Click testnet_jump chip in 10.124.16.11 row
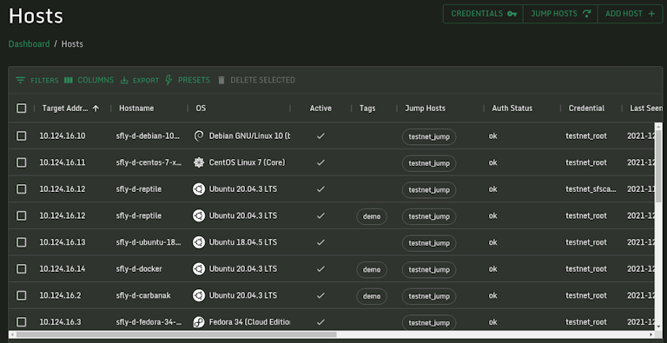The width and height of the screenshot is (667, 343). tap(429, 163)
